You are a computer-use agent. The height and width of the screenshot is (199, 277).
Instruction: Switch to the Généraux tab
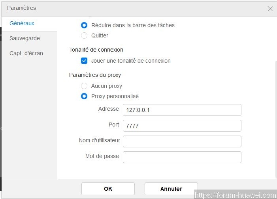pyautogui.click(x=22, y=23)
